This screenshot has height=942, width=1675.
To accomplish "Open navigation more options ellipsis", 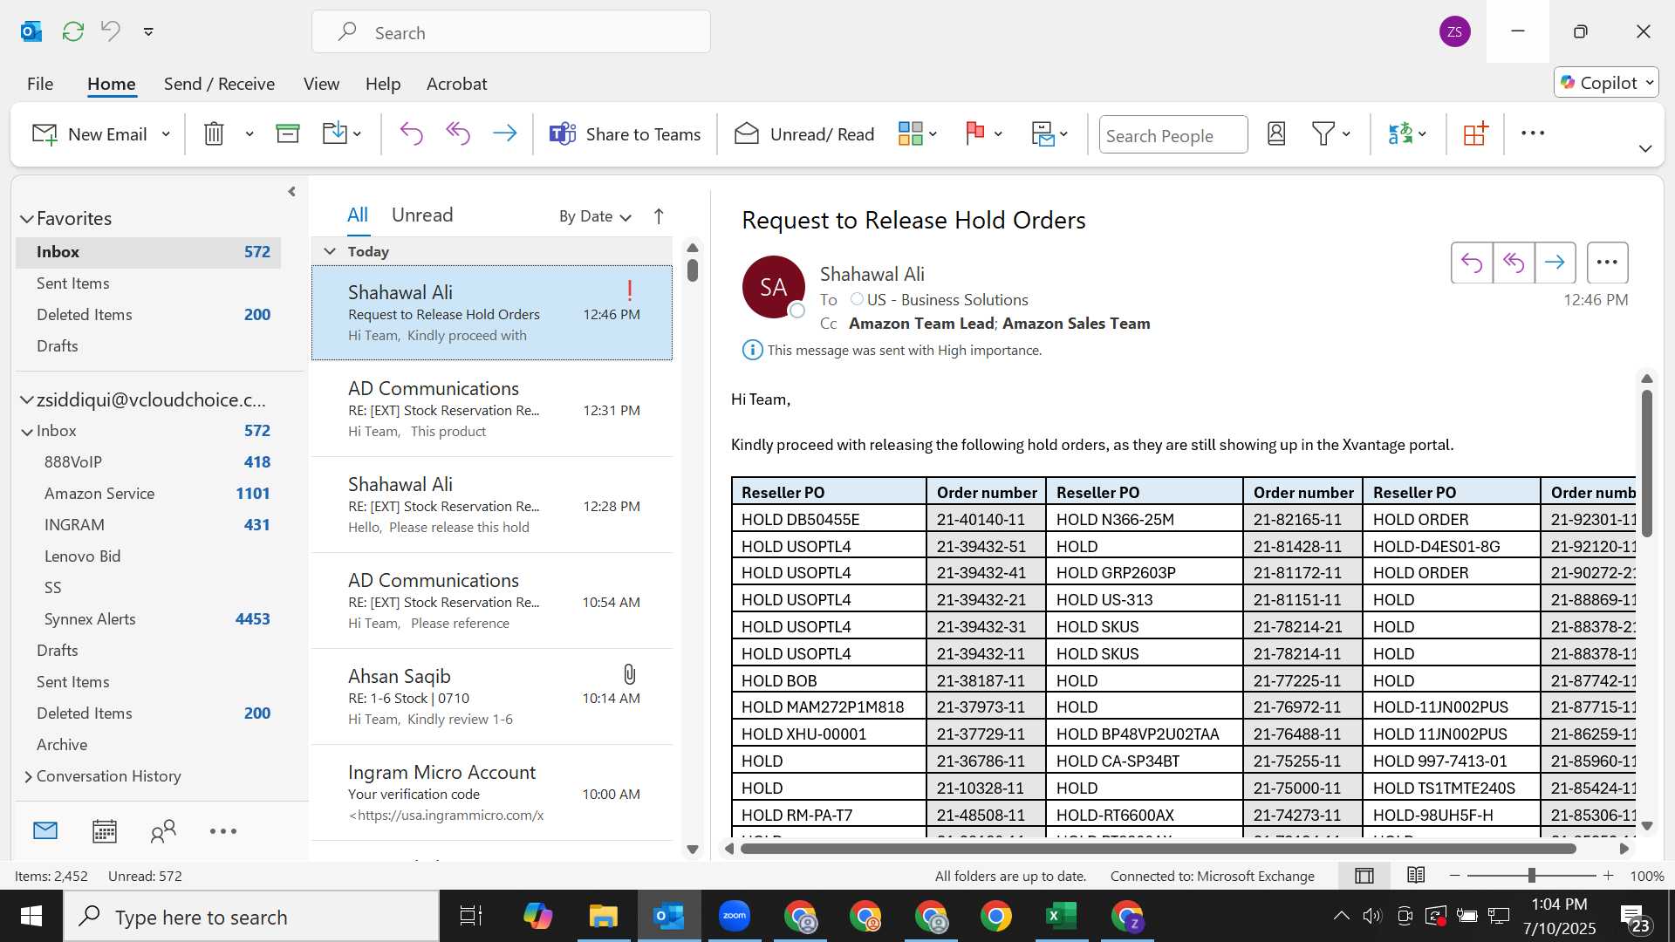I will pyautogui.click(x=223, y=831).
